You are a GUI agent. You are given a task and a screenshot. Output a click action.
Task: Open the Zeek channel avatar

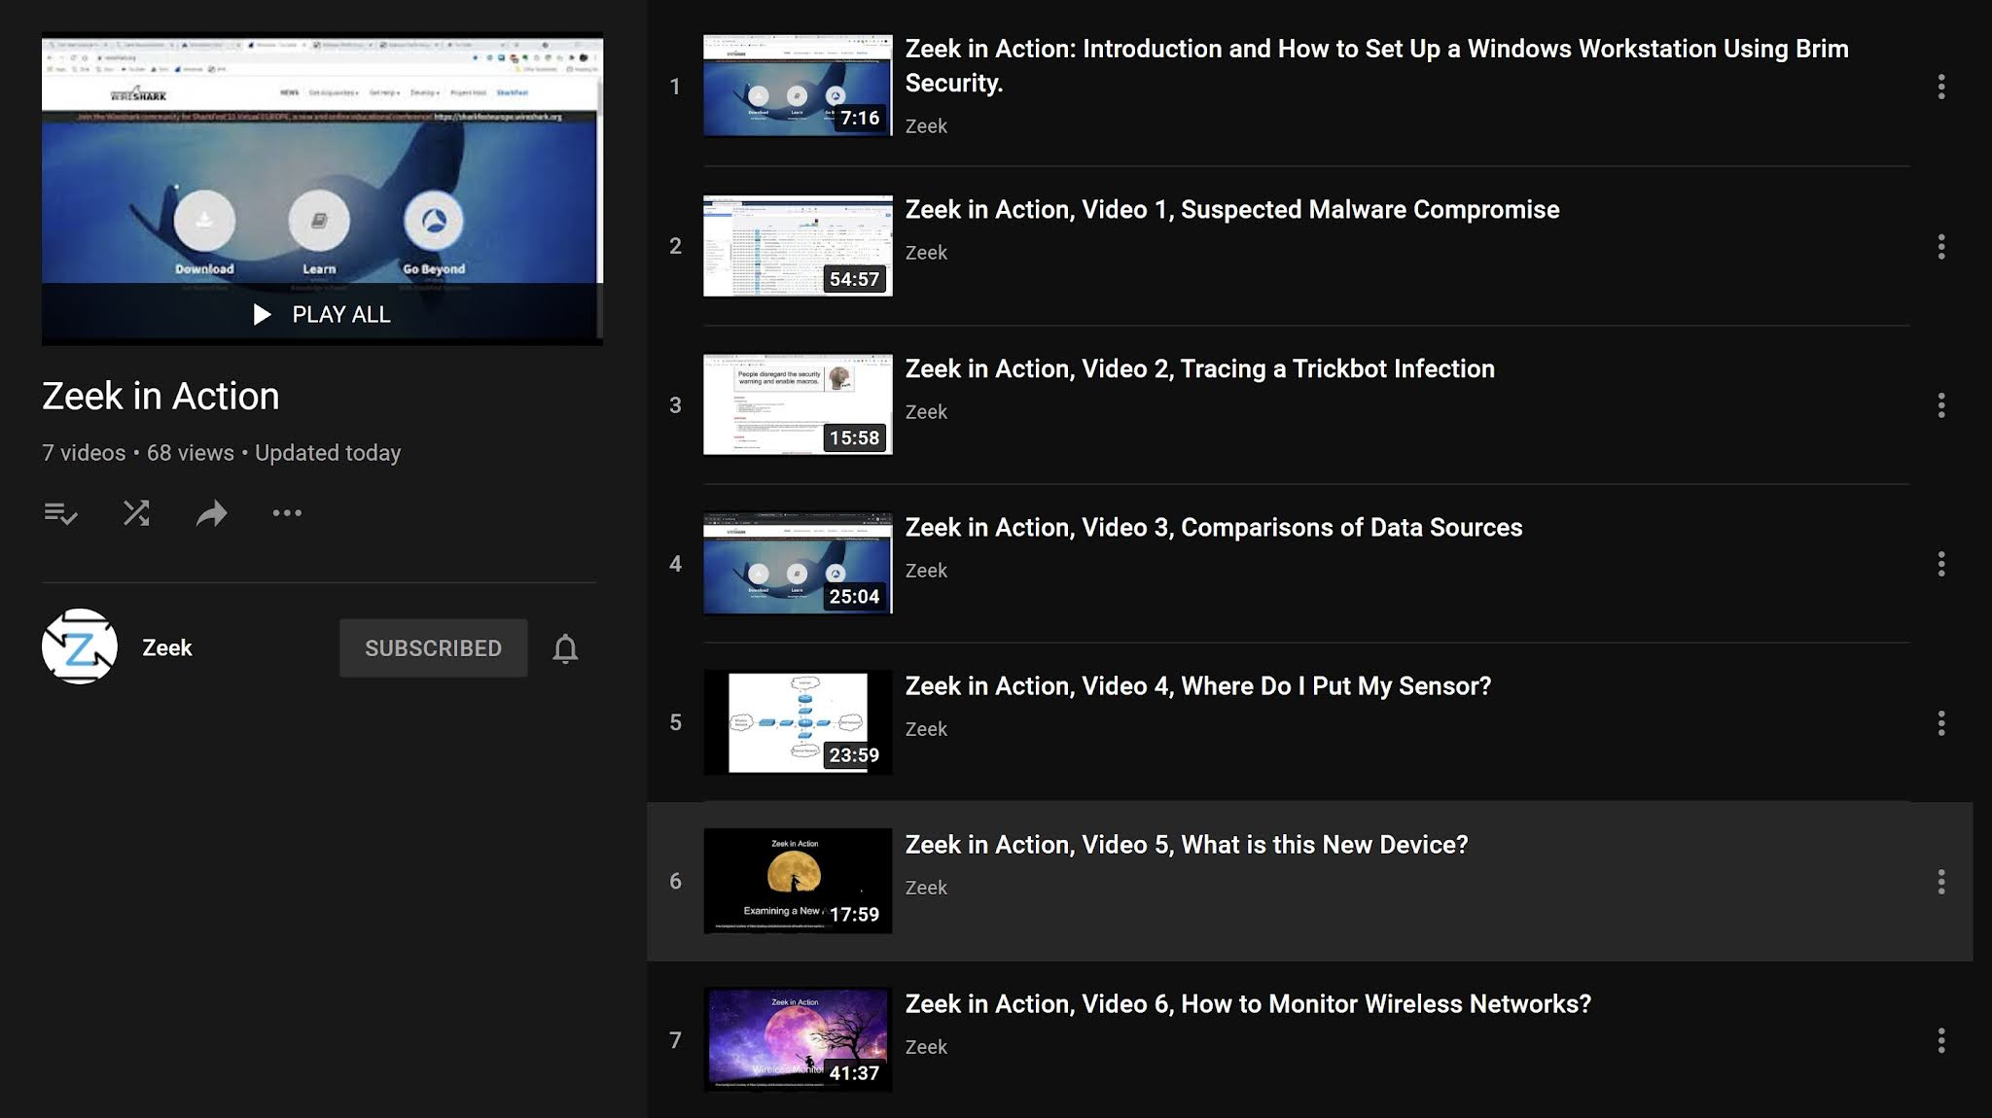pyautogui.click(x=80, y=647)
